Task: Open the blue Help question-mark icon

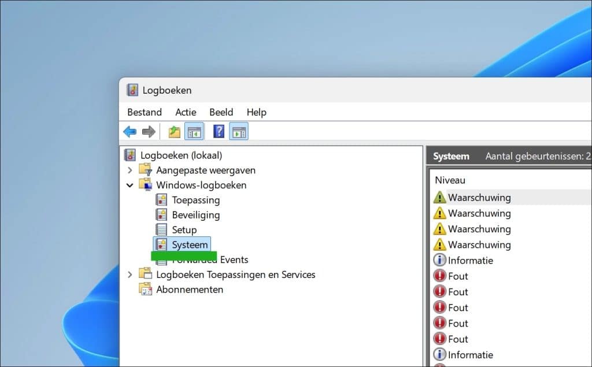Action: (219, 131)
